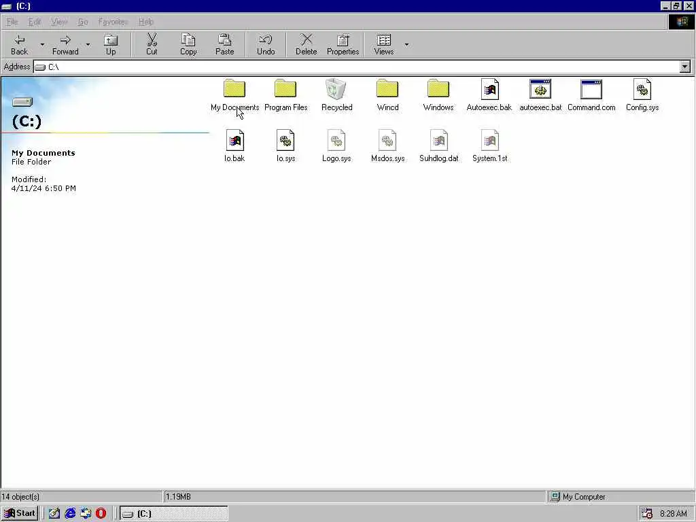This screenshot has width=696, height=522.
Task: Select the Program Files folder
Action: (x=285, y=95)
